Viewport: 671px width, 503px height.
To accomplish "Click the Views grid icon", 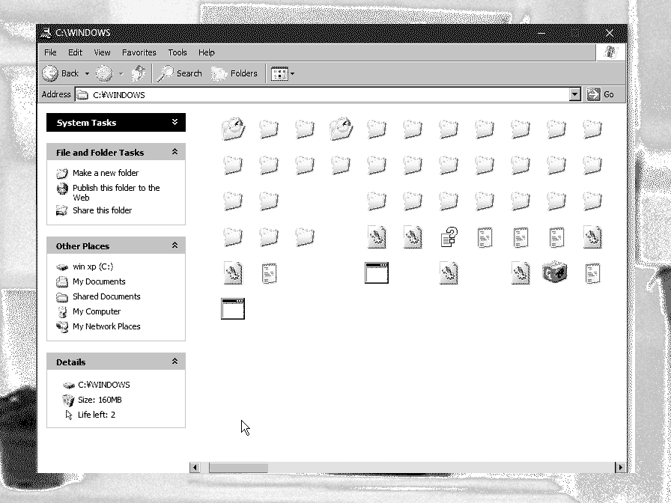I will 279,73.
